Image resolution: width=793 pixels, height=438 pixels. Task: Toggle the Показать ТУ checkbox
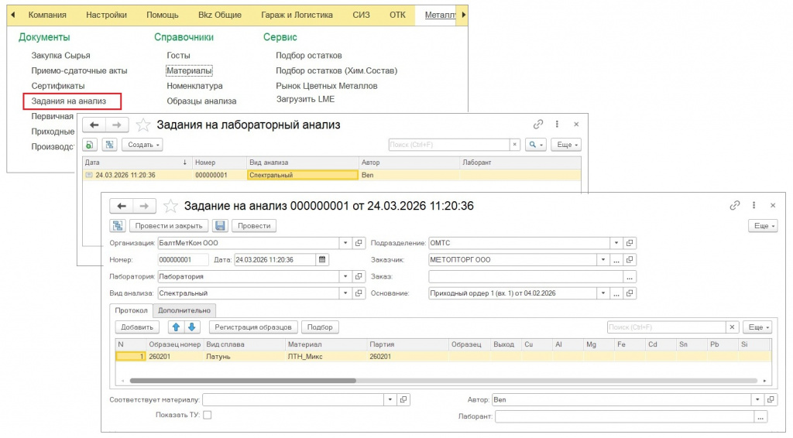click(x=207, y=415)
